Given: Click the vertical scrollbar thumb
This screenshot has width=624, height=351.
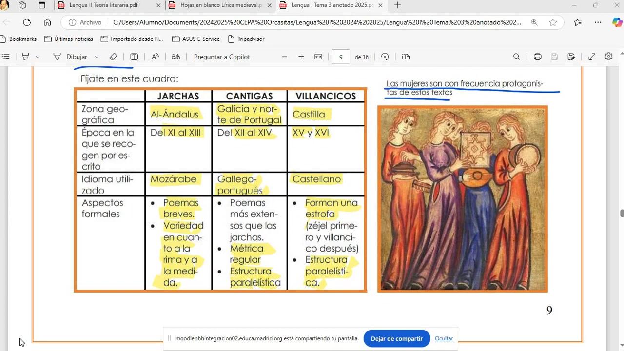Looking at the screenshot, I should (622, 214).
